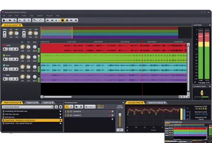212x143 pixels.
Task: Open the Vocals track effects wrench icon
Action: (17, 49)
